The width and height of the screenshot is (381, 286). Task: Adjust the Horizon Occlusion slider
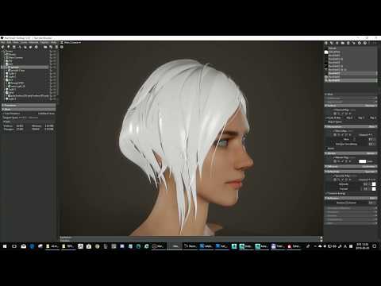pos(371,203)
